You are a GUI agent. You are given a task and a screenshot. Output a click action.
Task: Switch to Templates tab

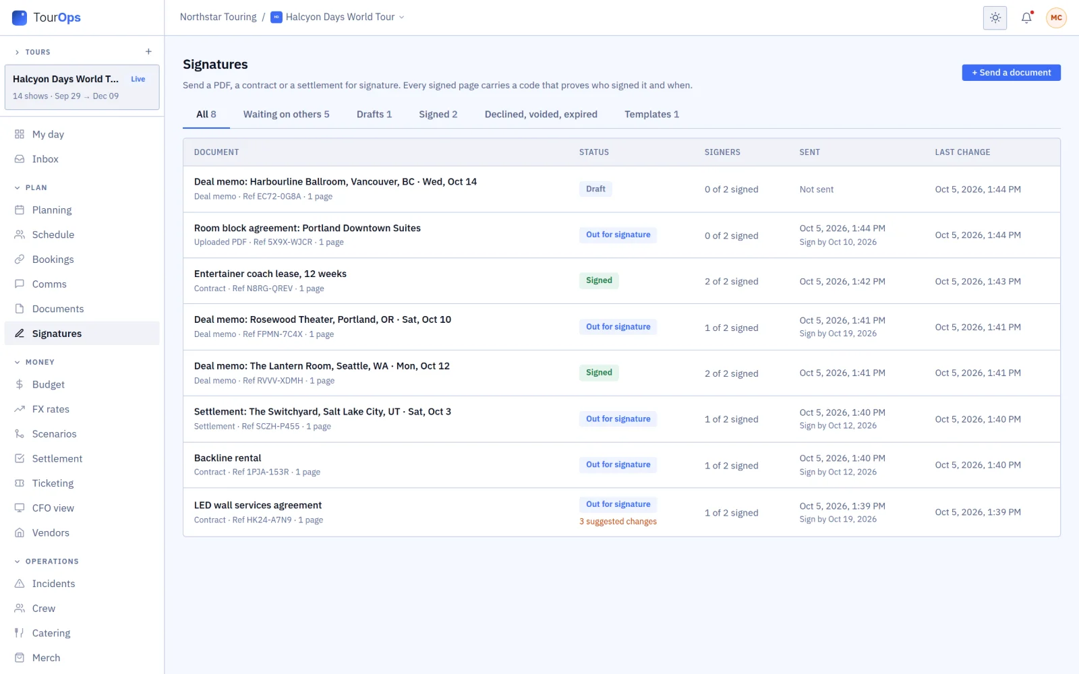point(651,115)
